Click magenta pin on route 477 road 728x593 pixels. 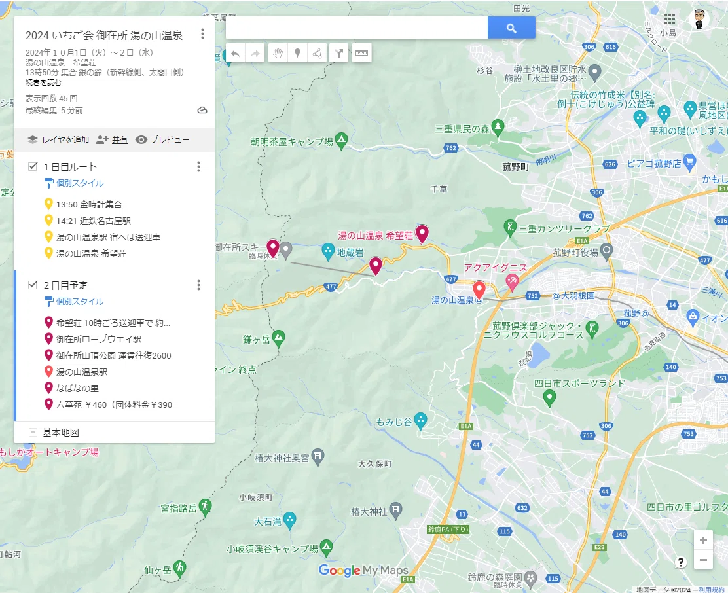(376, 266)
